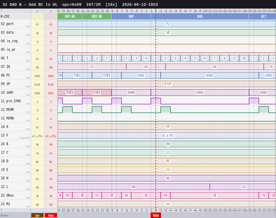Click T-state 10 in DAD cycle
The width and height of the screenshot is (276, 218).
(x=244, y=58)
